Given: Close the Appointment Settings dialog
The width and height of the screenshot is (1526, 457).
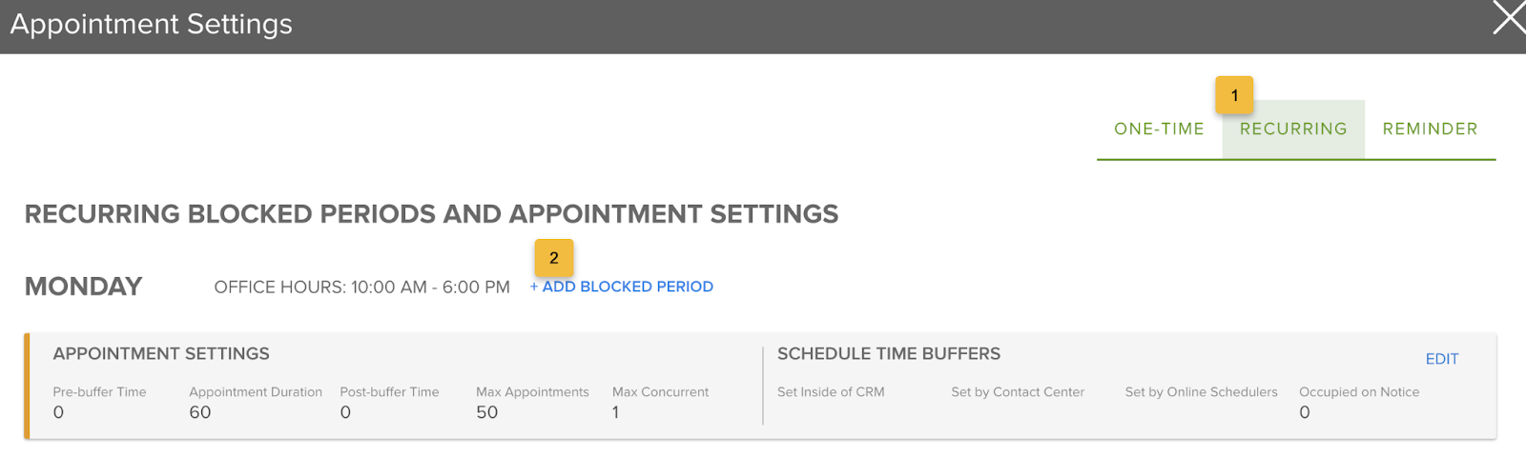Looking at the screenshot, I should 1509,18.
